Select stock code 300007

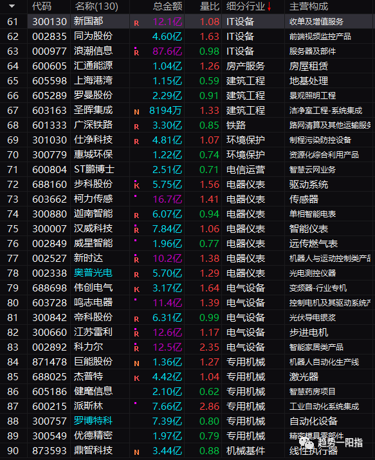[50, 228]
